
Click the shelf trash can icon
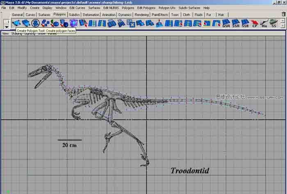[x=283, y=15]
